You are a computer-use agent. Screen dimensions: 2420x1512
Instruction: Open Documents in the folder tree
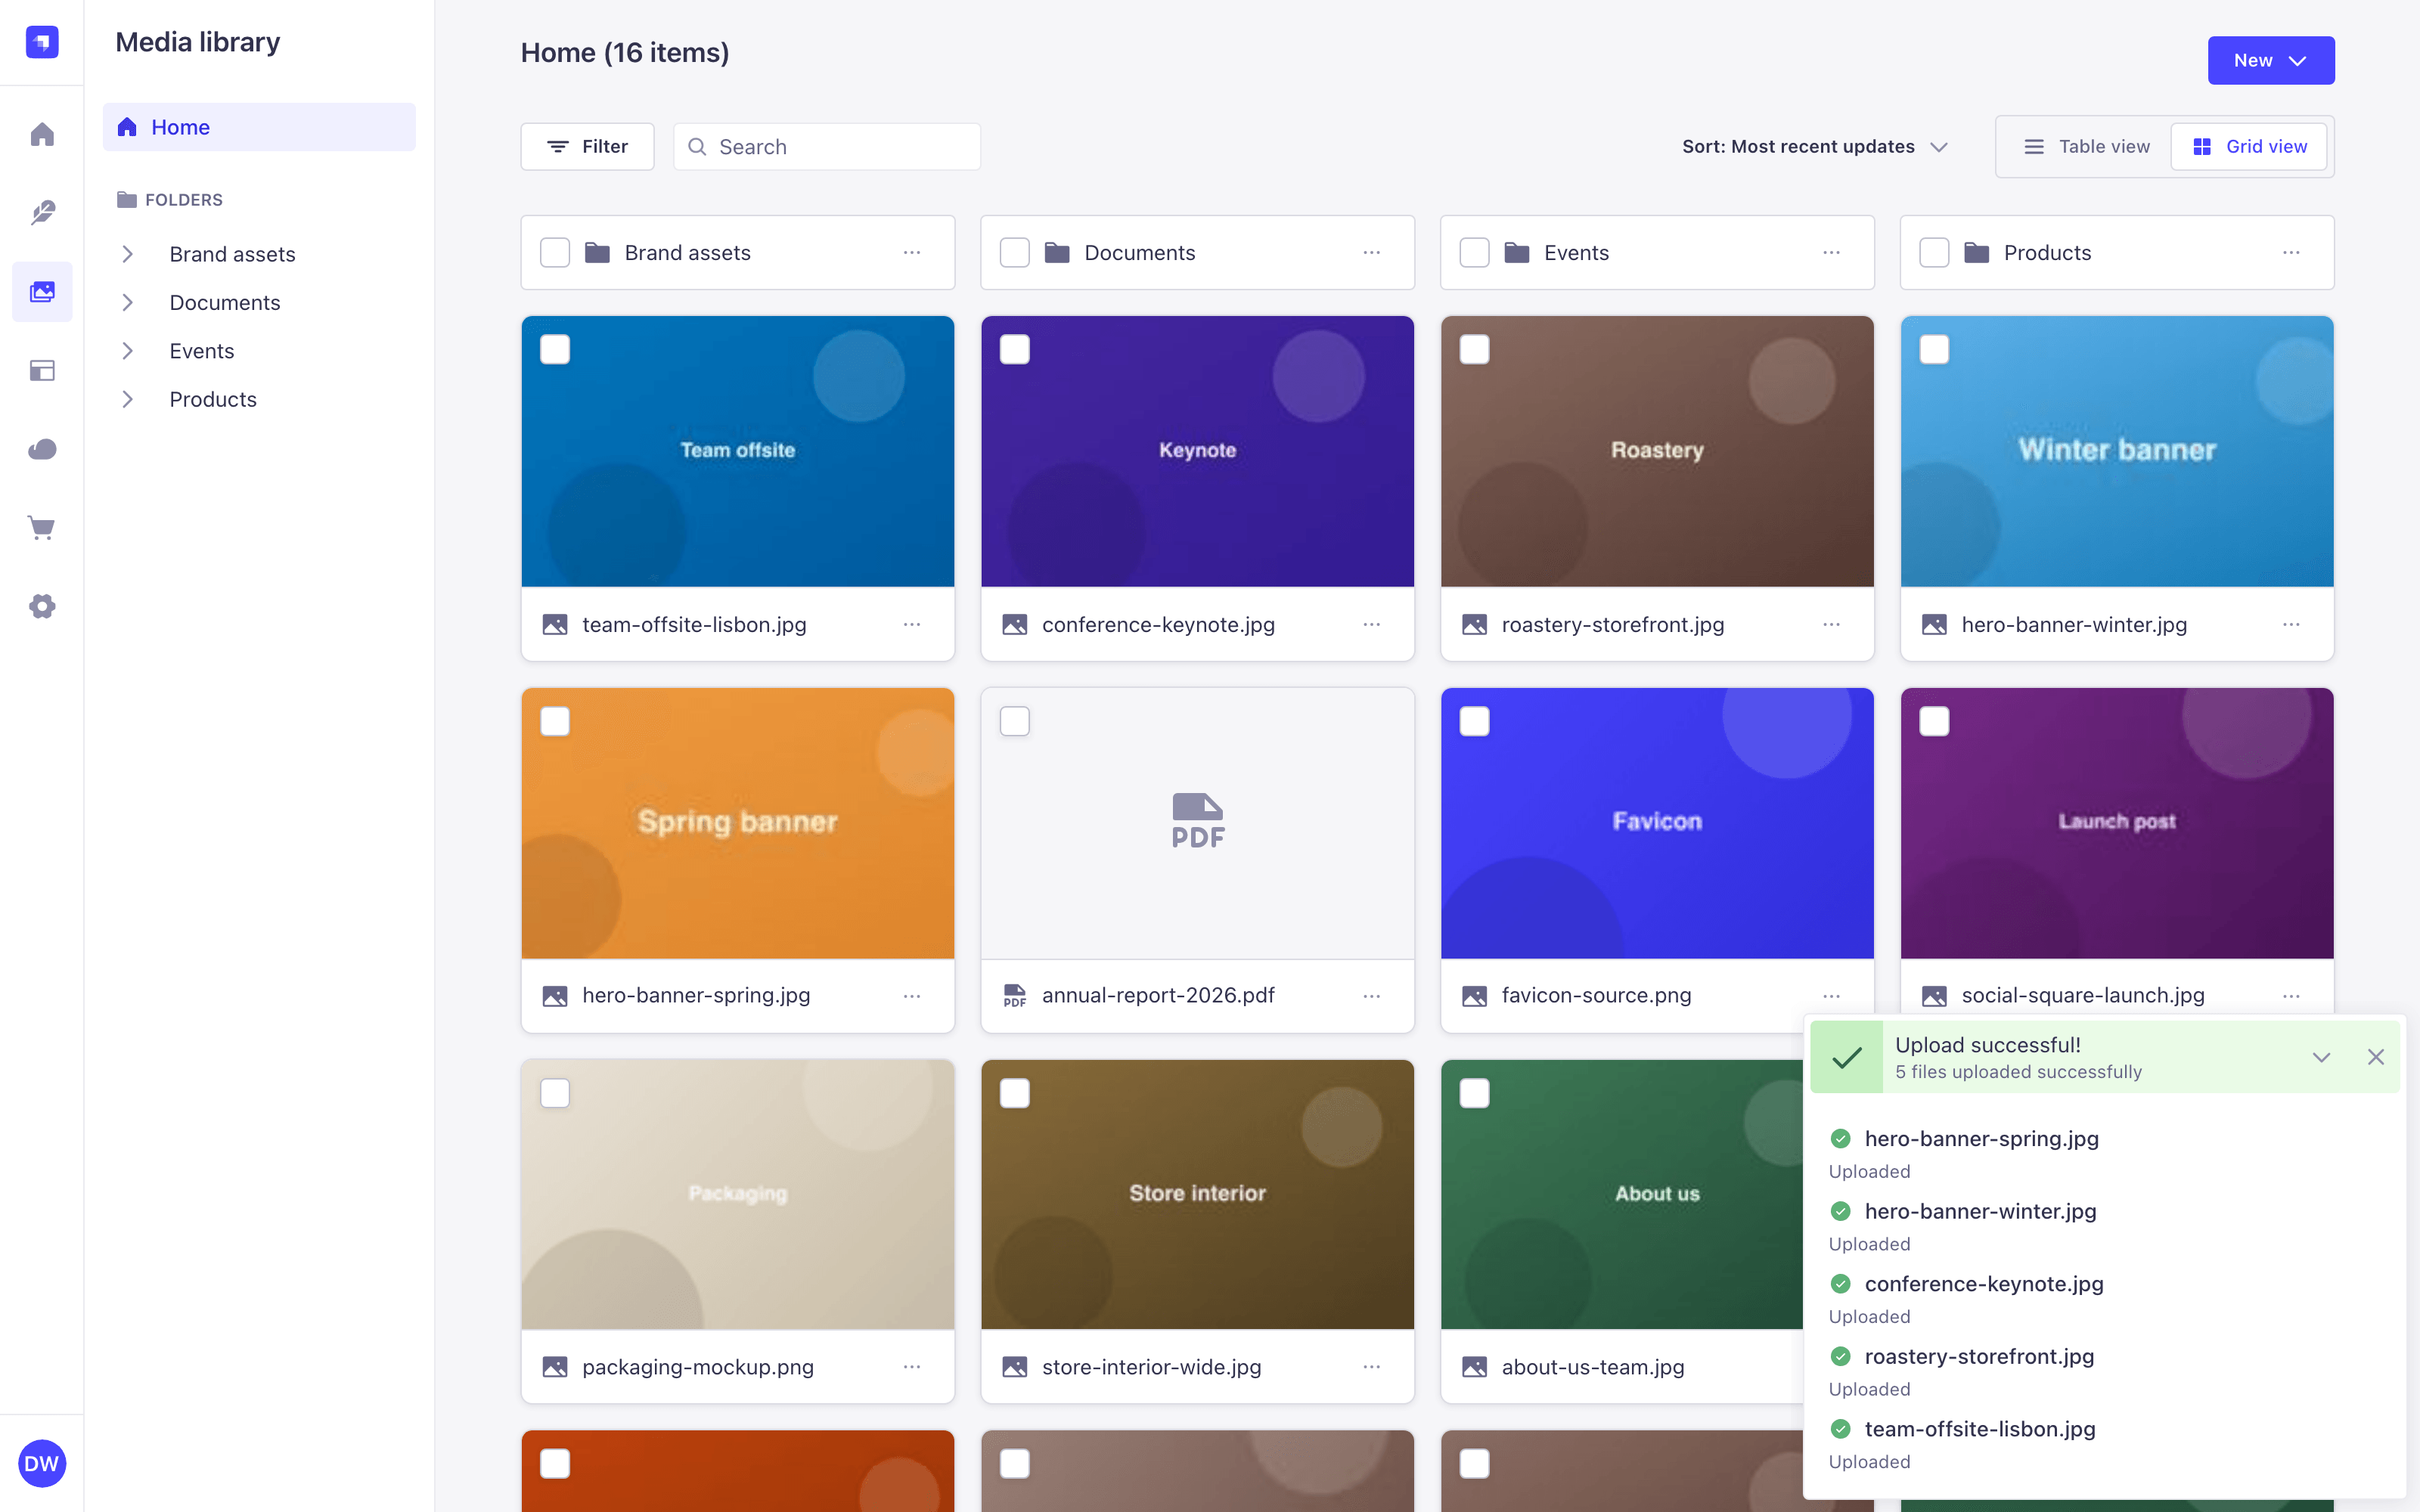click(225, 302)
